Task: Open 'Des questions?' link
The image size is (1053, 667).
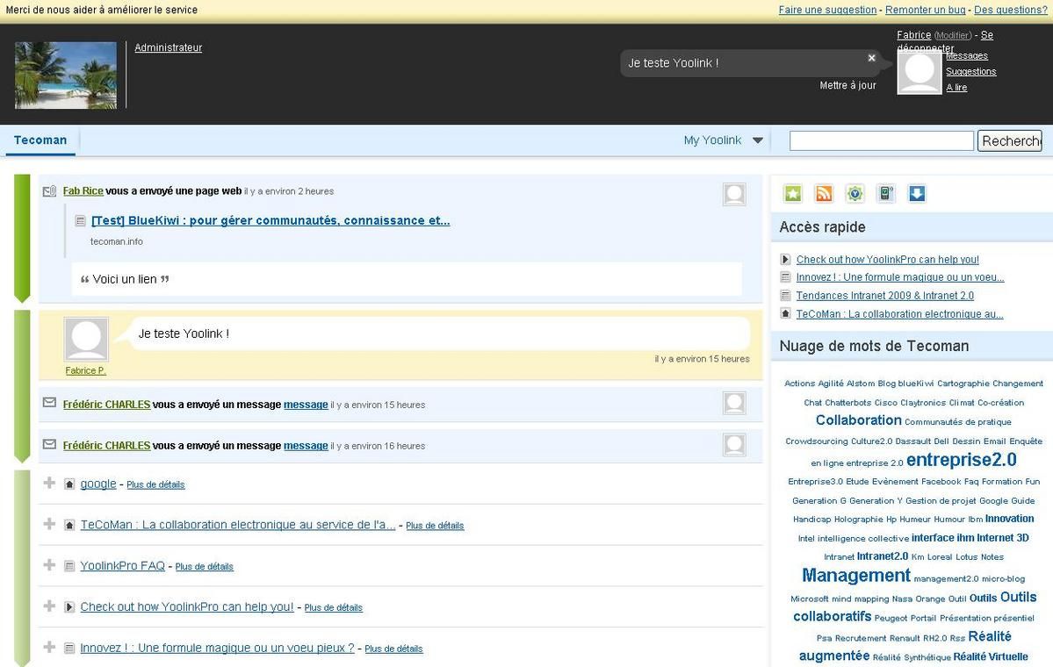Action: (x=1011, y=10)
